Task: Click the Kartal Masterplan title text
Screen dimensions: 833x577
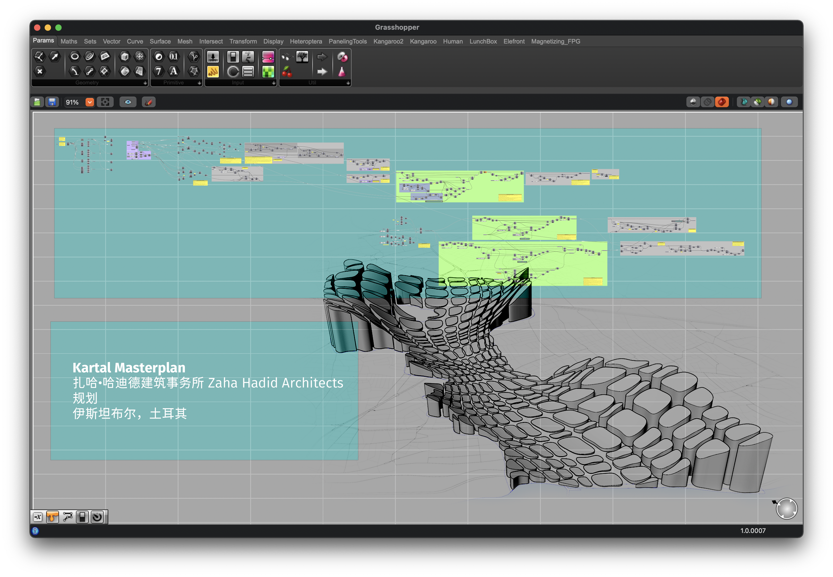Action: [x=129, y=368]
